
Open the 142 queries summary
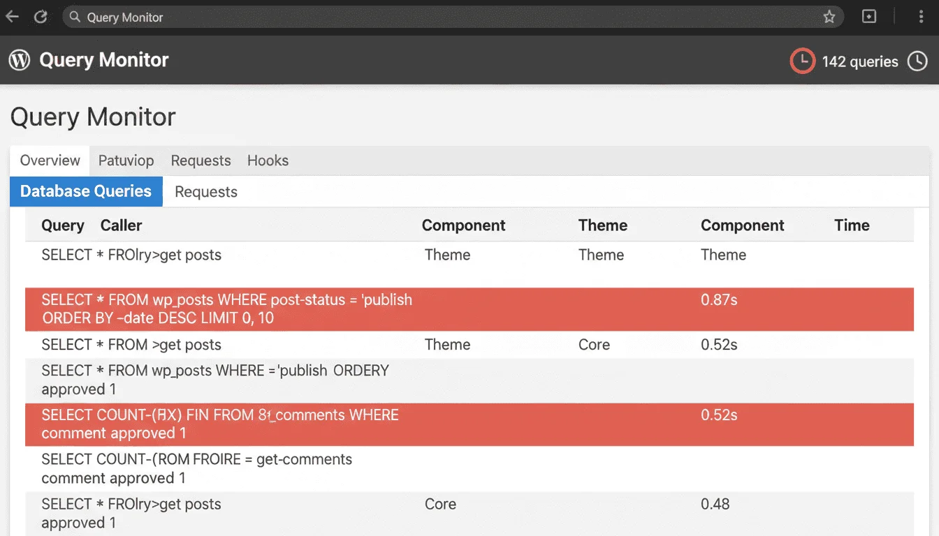click(860, 61)
